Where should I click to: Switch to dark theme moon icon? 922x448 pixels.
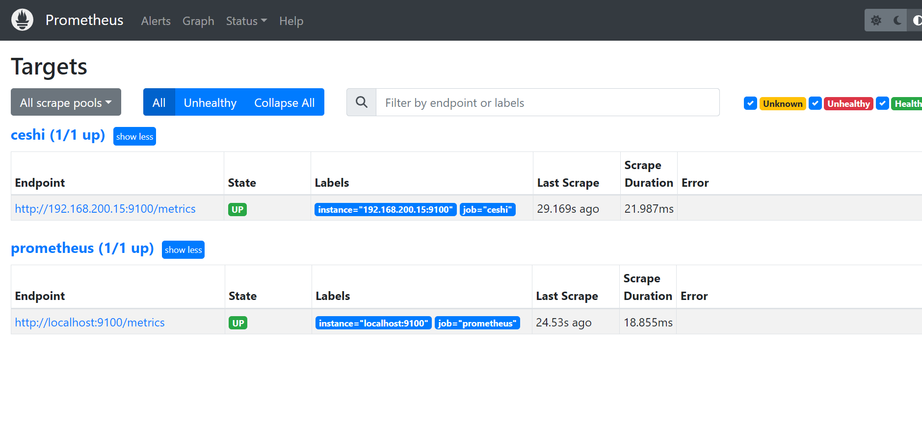(897, 20)
